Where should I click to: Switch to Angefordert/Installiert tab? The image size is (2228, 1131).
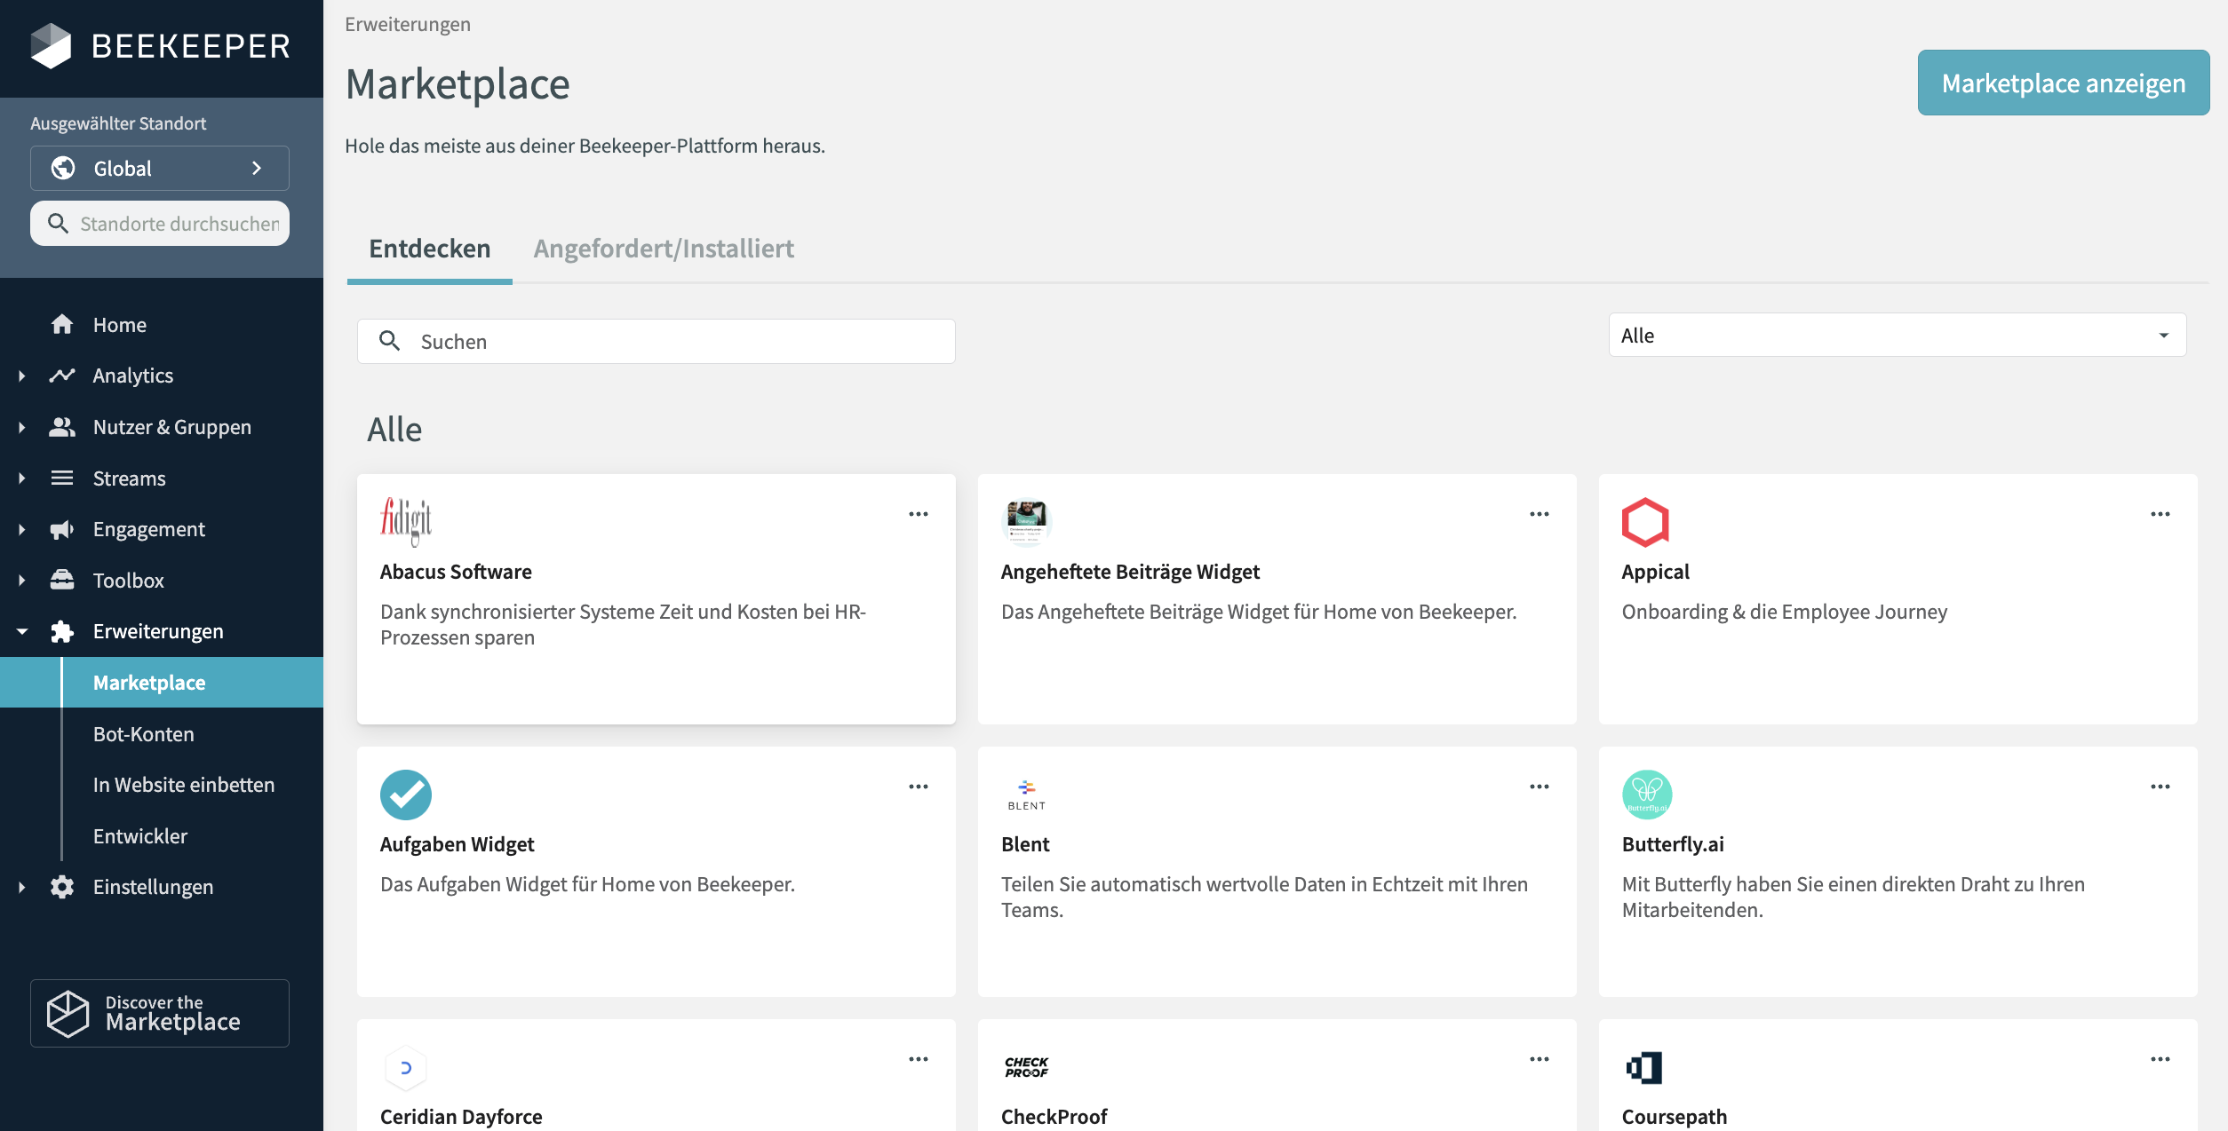663,249
